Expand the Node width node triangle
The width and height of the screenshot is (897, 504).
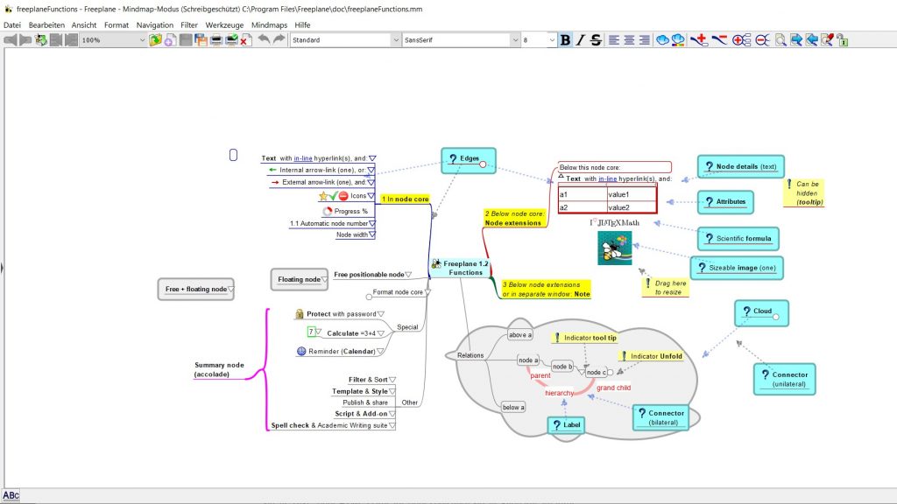point(371,234)
